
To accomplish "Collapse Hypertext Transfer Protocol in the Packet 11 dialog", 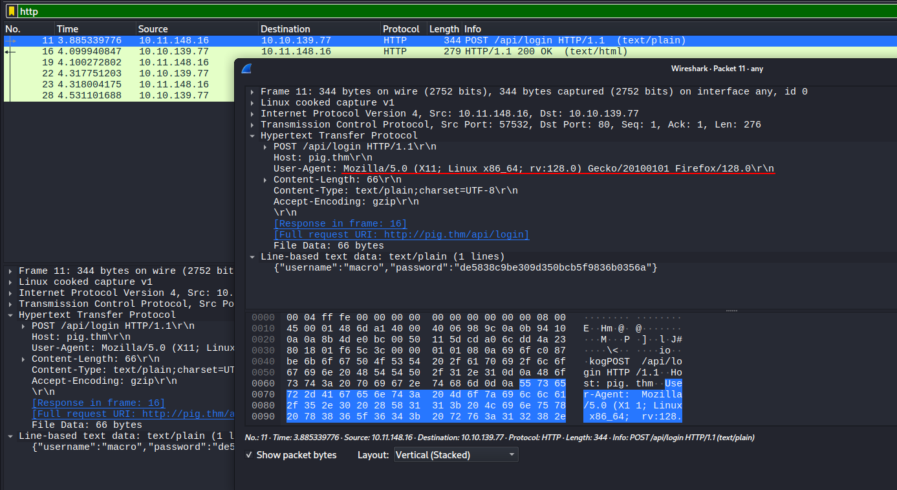I will click(x=252, y=136).
